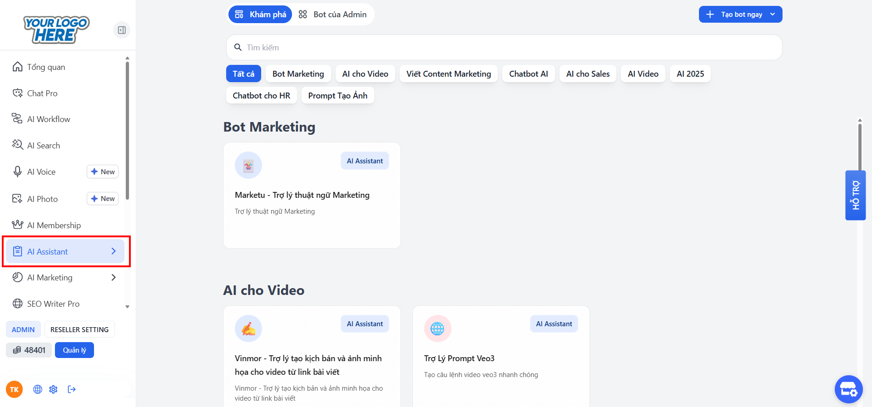
Task: Switch to the Khám phá tab
Action: tap(260, 15)
